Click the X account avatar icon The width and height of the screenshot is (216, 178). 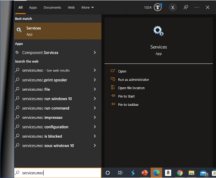tap(173, 8)
